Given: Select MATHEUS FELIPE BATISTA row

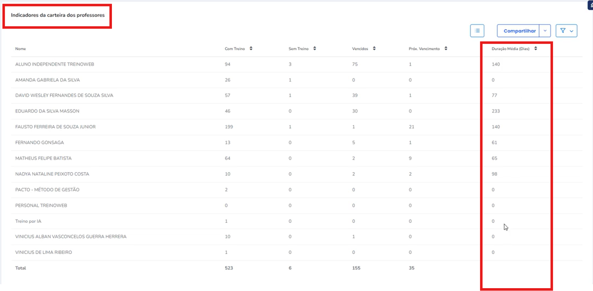Looking at the screenshot, I should click(297, 158).
